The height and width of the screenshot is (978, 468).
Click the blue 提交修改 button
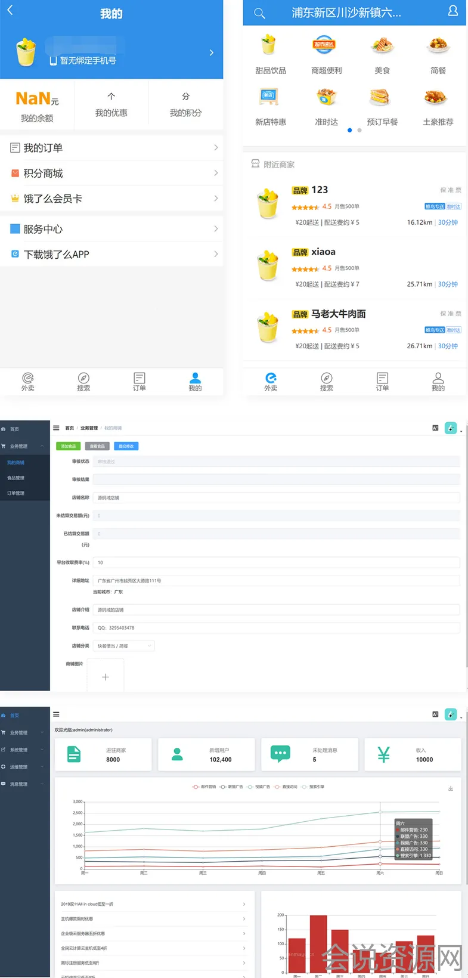[x=126, y=446]
